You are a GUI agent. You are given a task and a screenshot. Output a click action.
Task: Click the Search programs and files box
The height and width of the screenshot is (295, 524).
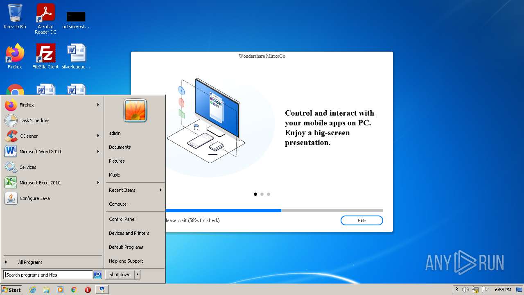pyautogui.click(x=48, y=275)
